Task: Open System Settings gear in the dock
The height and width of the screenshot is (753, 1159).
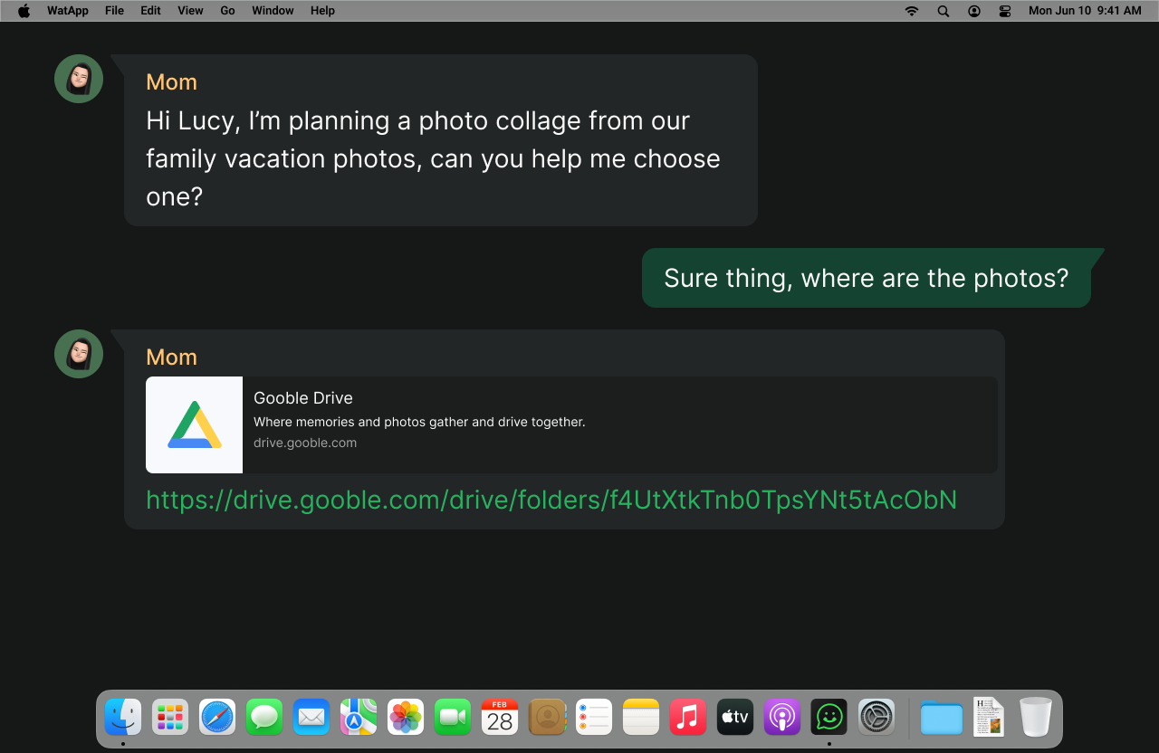Action: tap(876, 718)
